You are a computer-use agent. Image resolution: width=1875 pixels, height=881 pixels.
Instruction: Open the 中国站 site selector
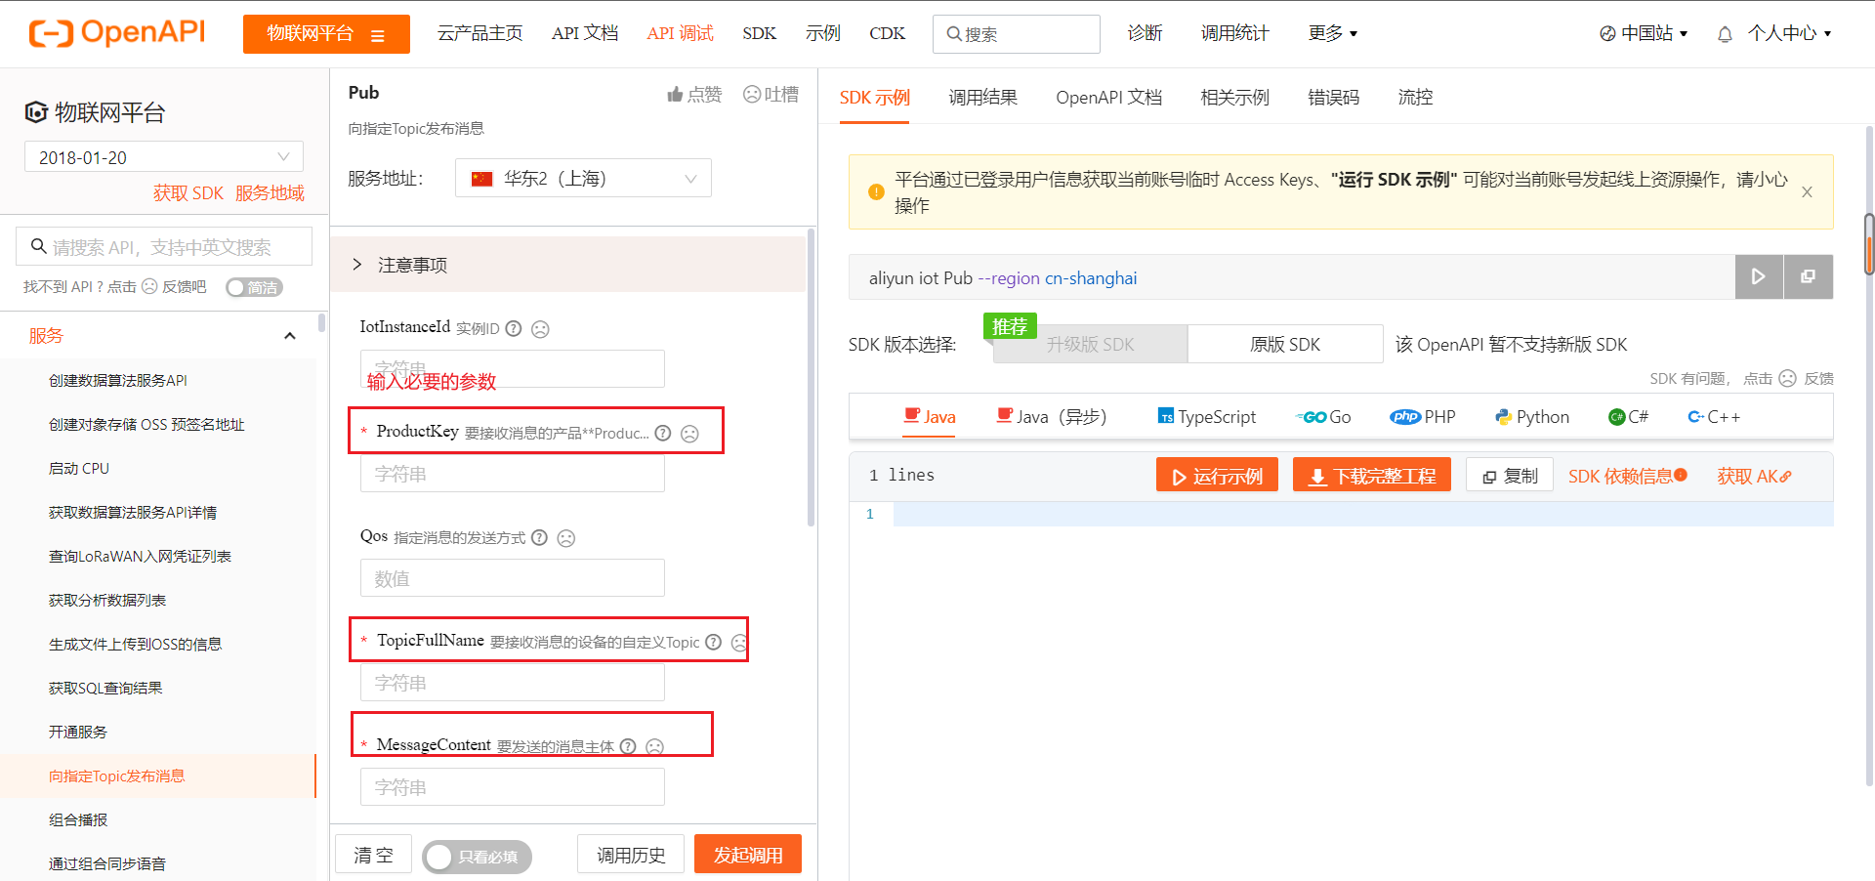[x=1644, y=33]
